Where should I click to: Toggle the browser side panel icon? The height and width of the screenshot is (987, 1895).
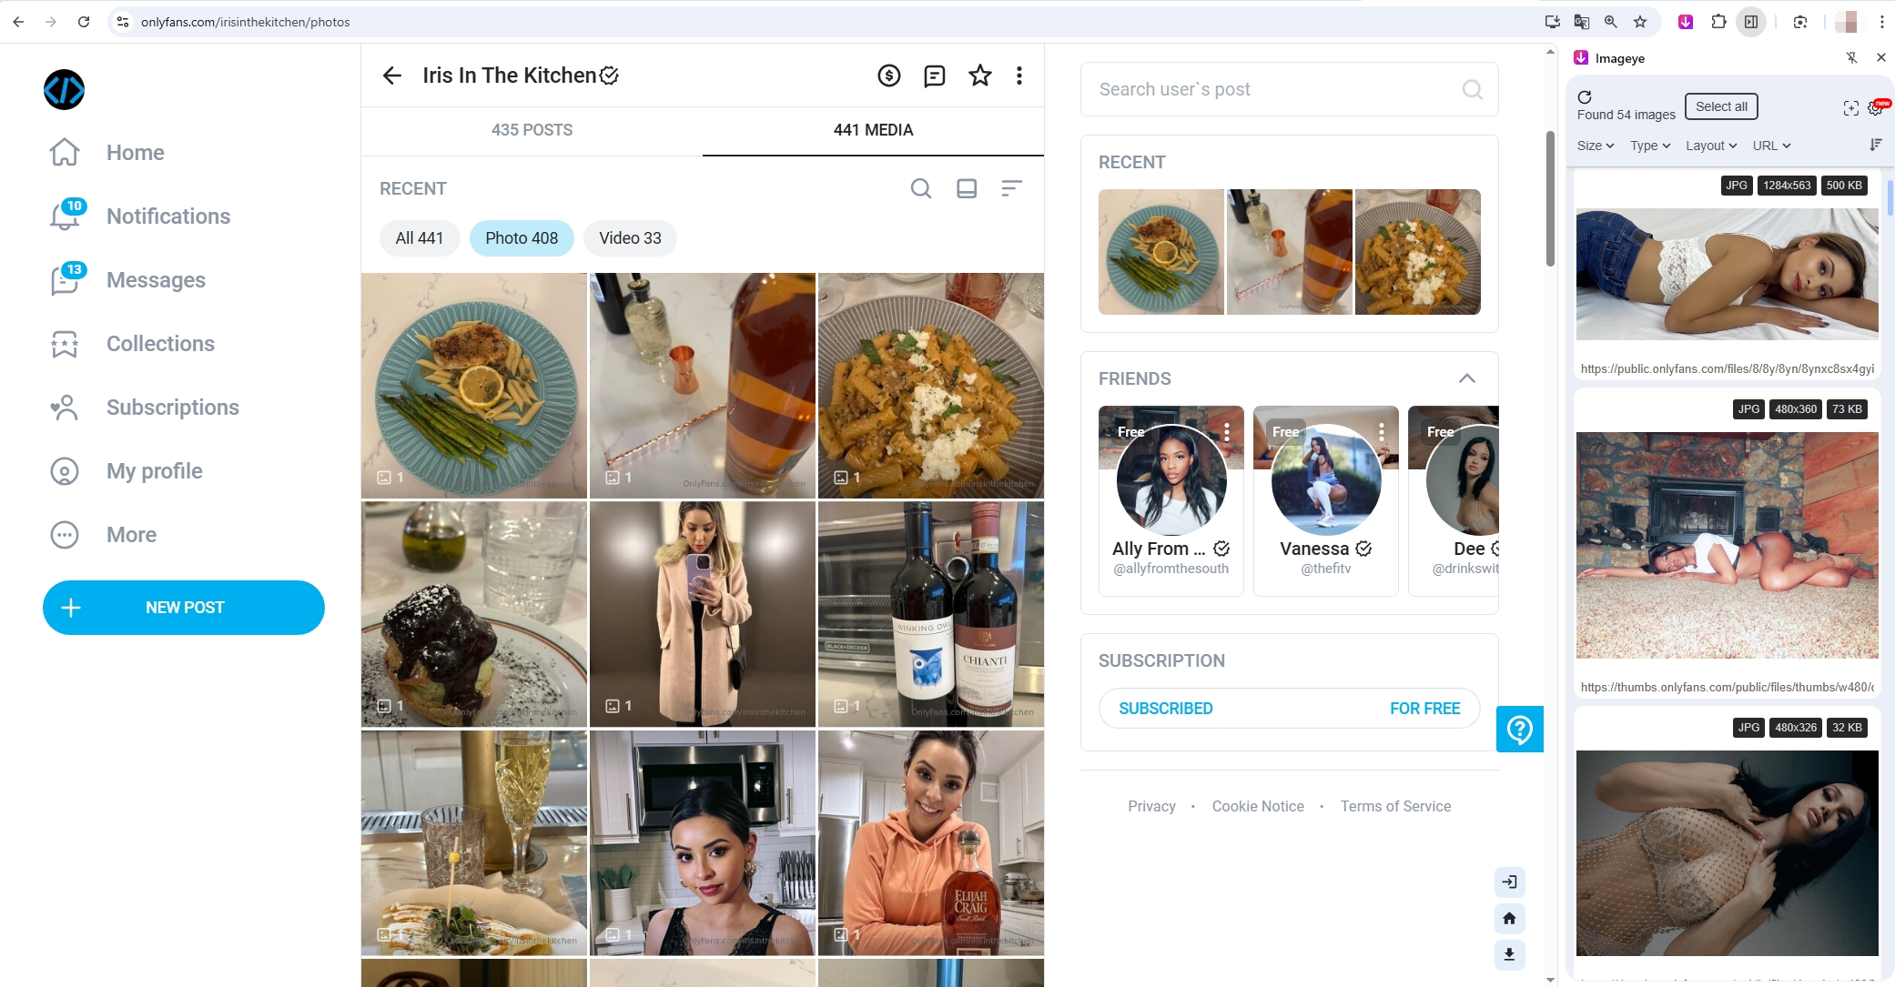tap(1751, 22)
